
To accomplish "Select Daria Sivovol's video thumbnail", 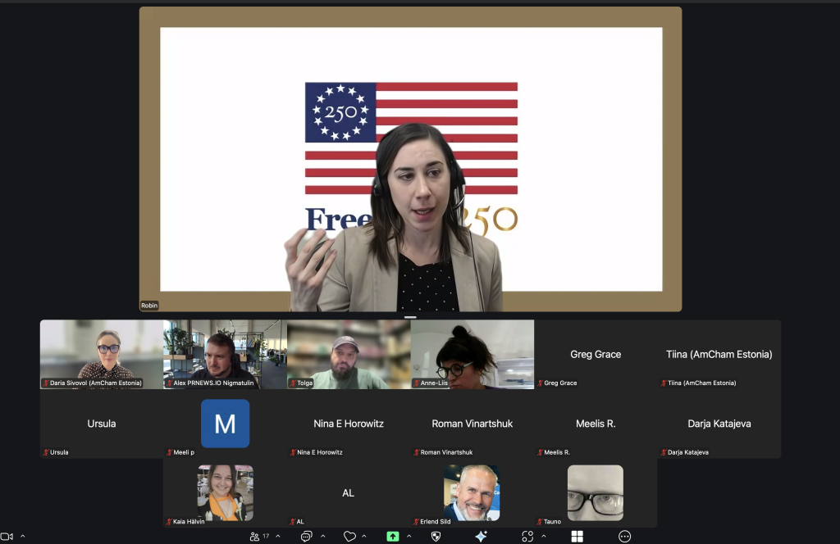I will pyautogui.click(x=102, y=354).
